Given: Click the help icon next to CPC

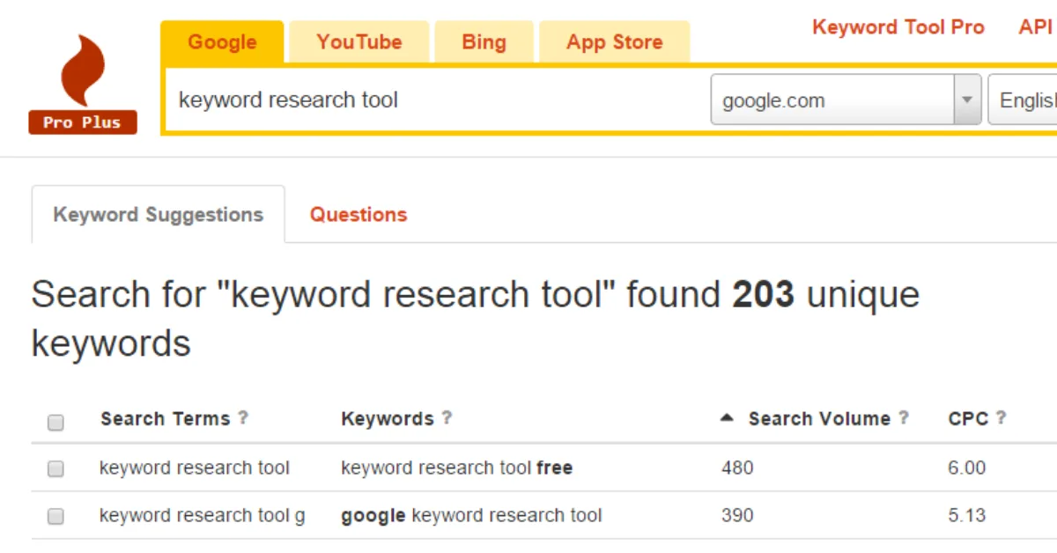Looking at the screenshot, I should tap(1002, 417).
